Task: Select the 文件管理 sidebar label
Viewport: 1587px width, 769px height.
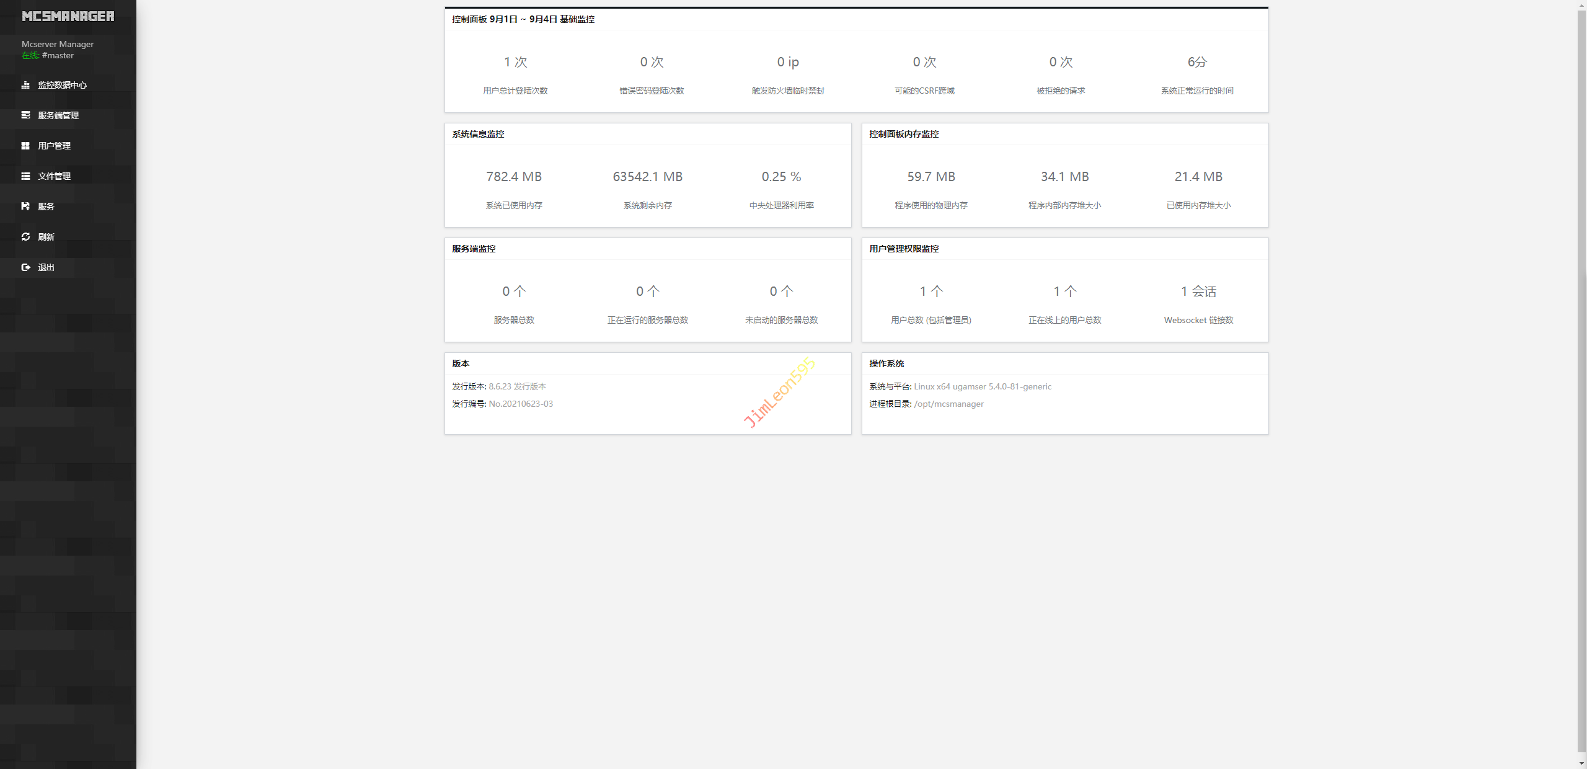Action: 55,176
